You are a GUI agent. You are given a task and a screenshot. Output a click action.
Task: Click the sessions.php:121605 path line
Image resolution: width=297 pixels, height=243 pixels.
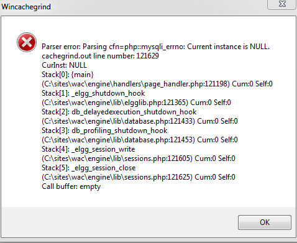139,158
